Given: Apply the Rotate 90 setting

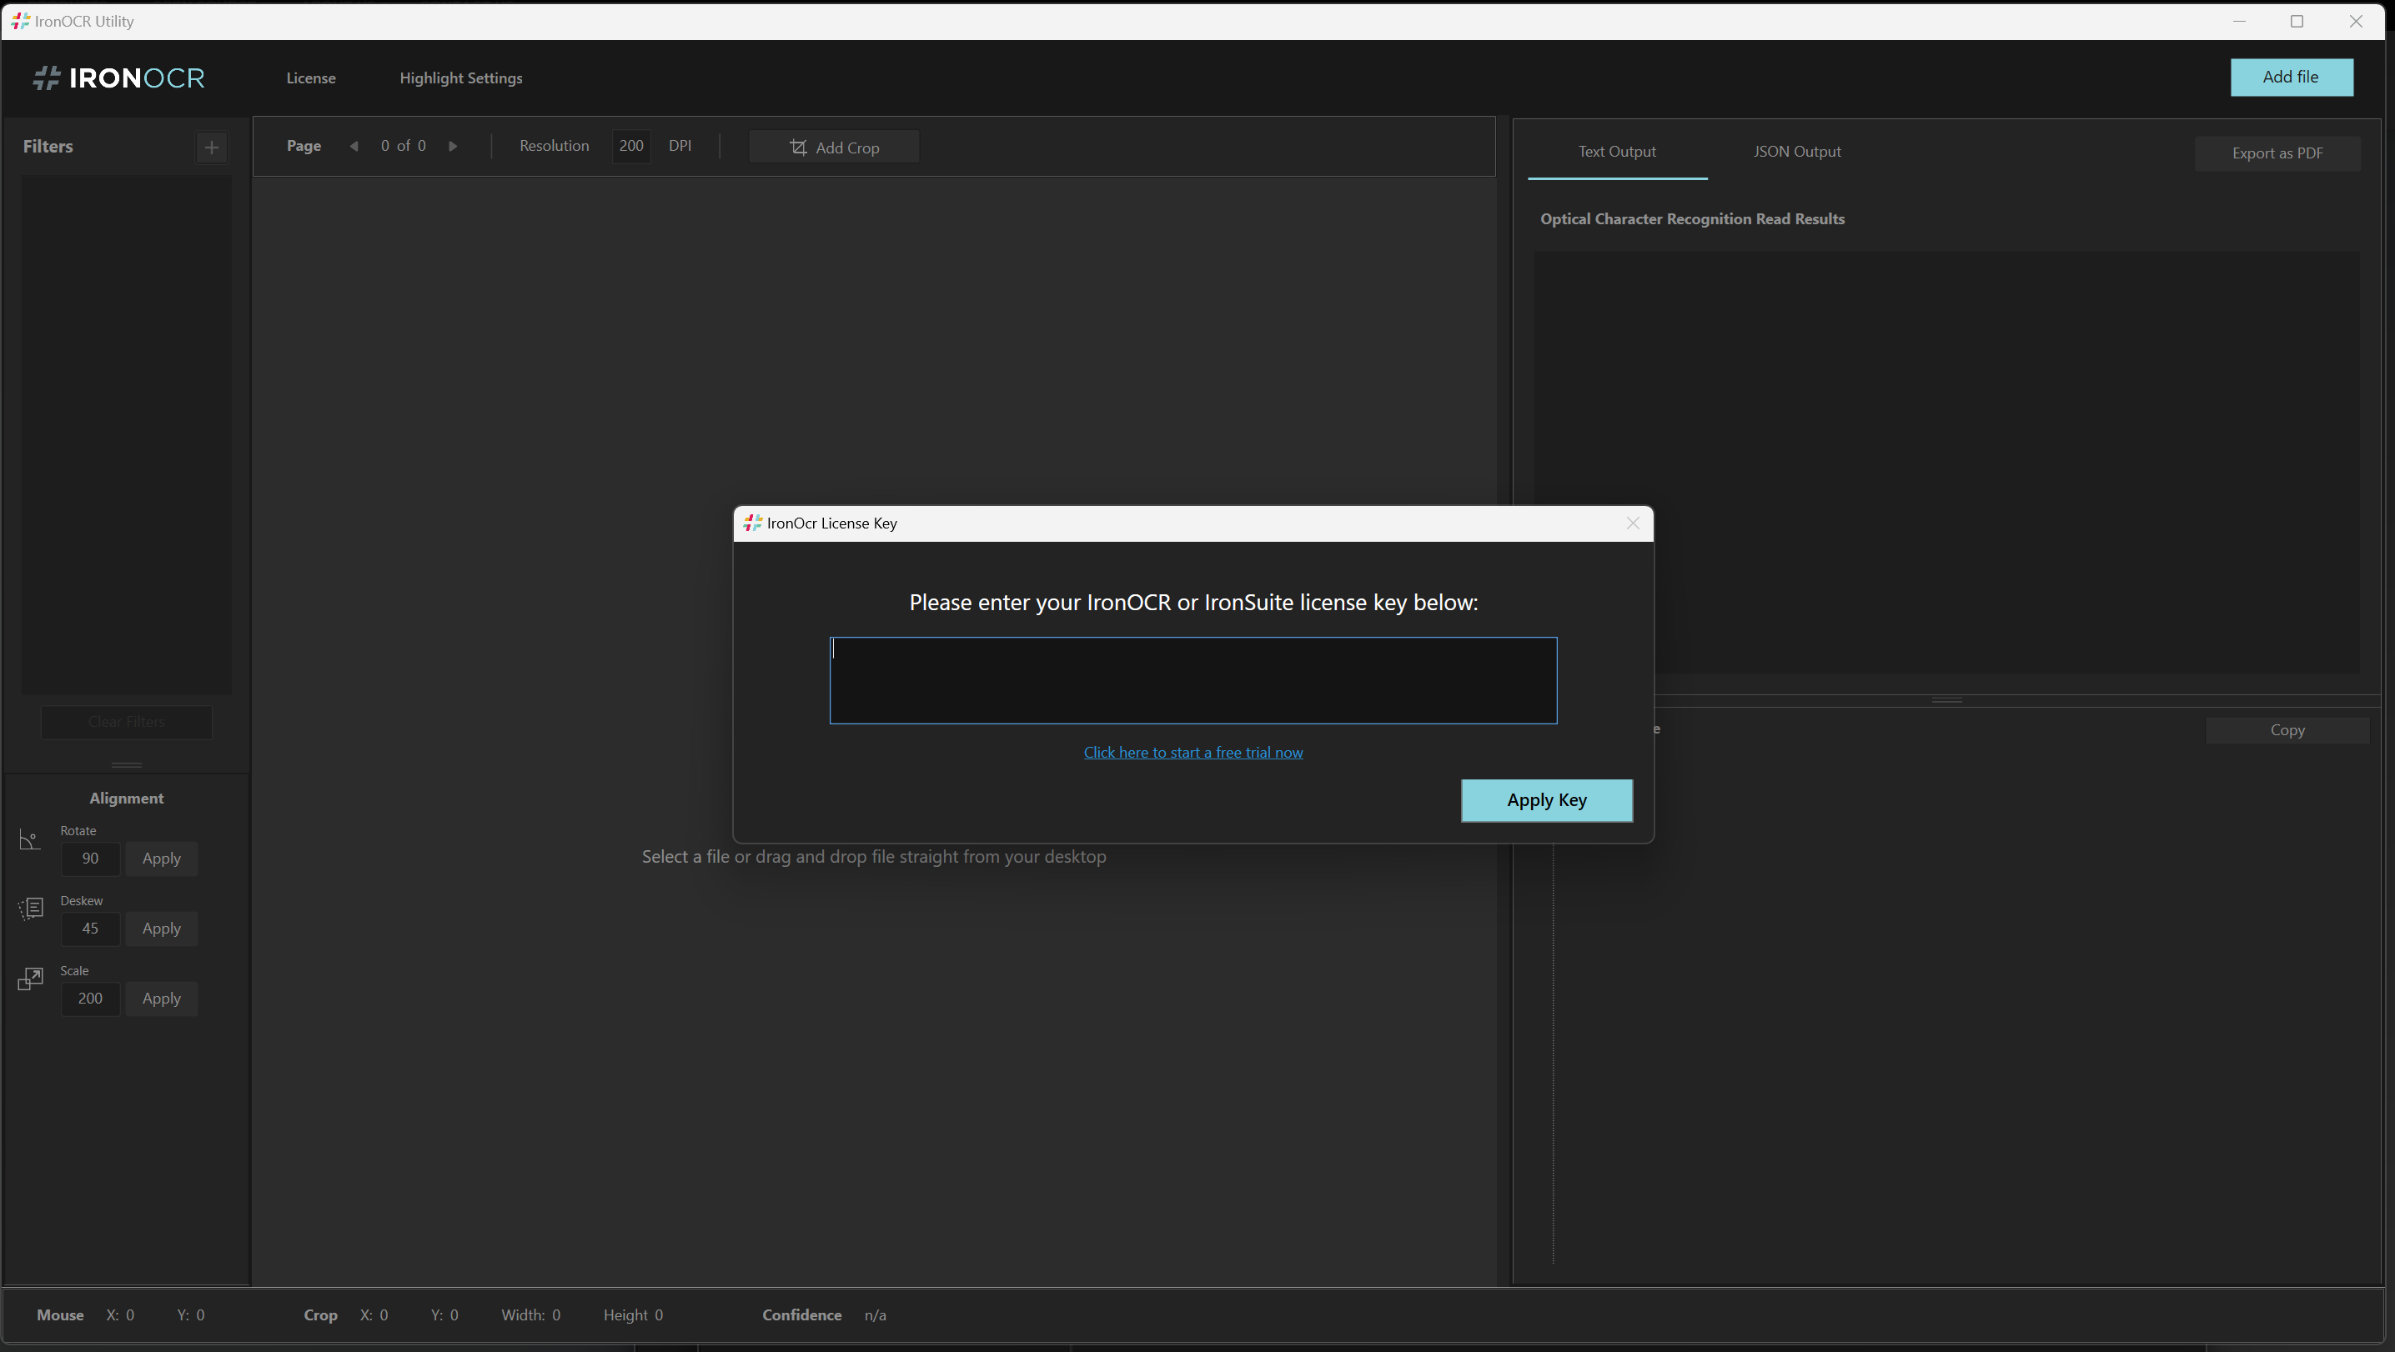Looking at the screenshot, I should tap(161, 859).
